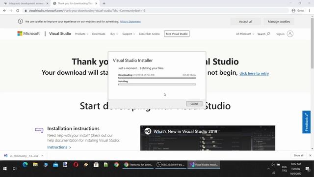314x177 pixels.
Task: Open the Instructions link
Action: 59,147
